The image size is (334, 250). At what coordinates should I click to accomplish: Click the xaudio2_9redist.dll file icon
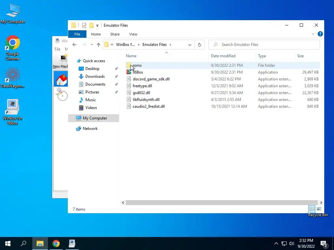coord(129,106)
